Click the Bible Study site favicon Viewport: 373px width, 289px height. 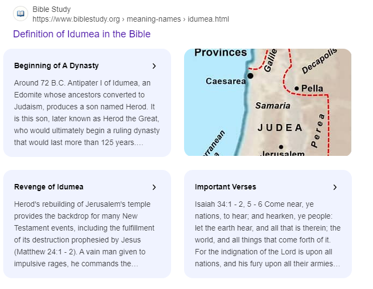[21, 14]
